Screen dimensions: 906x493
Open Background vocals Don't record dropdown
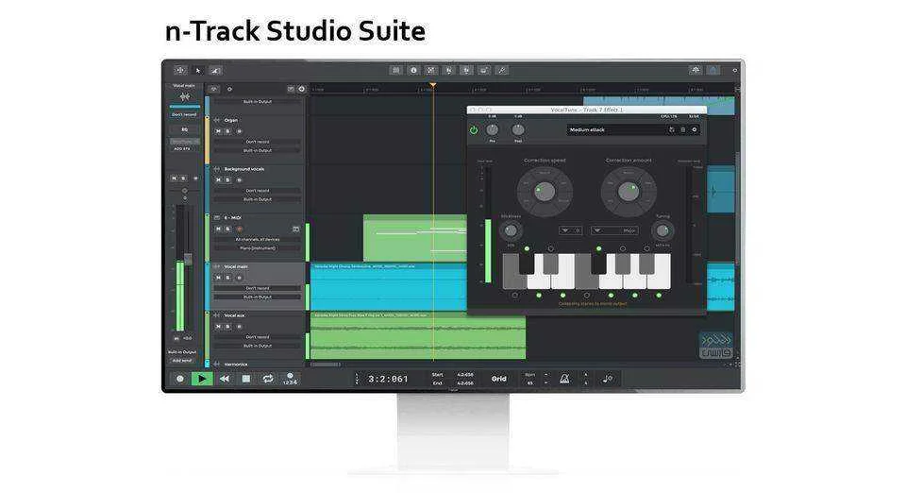258,190
